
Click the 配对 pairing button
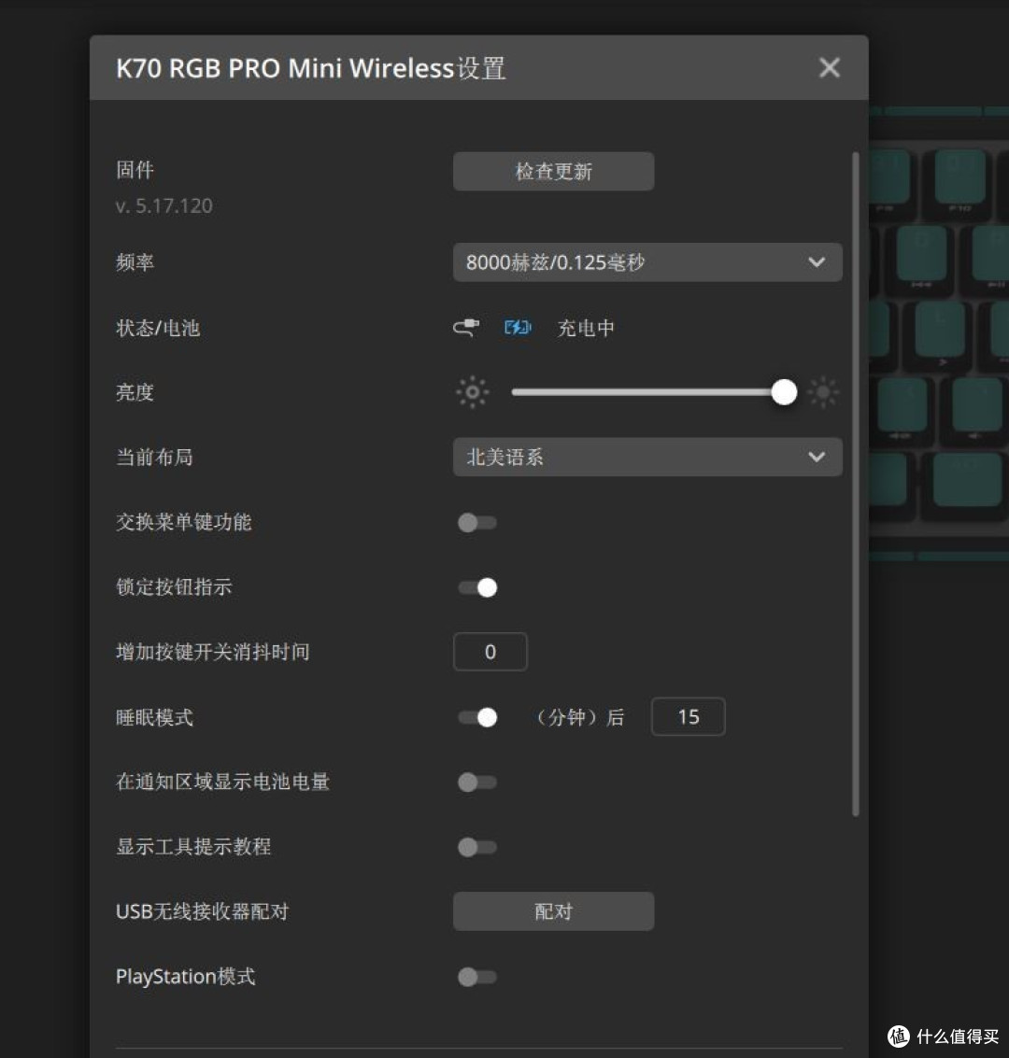pyautogui.click(x=553, y=911)
